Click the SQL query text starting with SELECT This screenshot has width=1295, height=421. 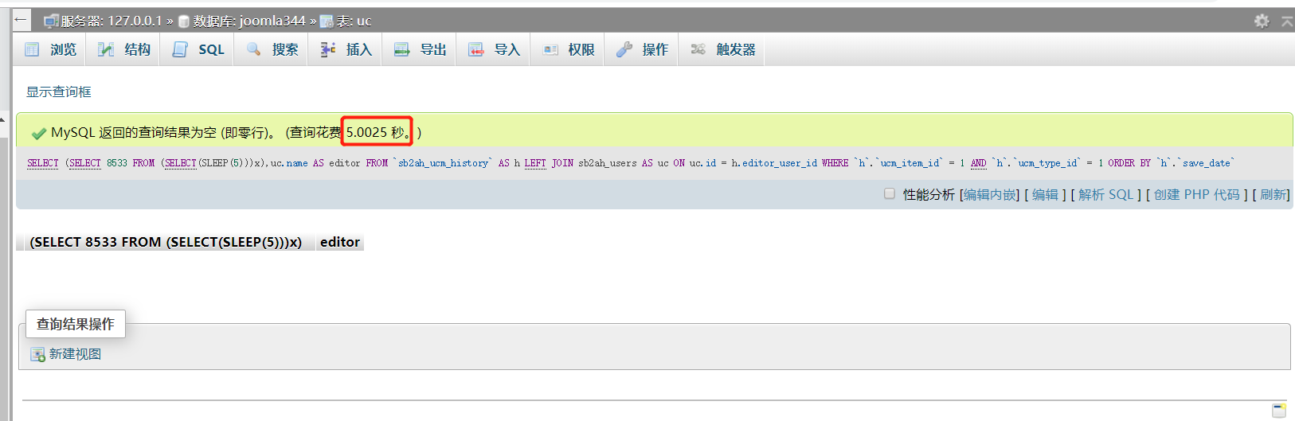(631, 163)
